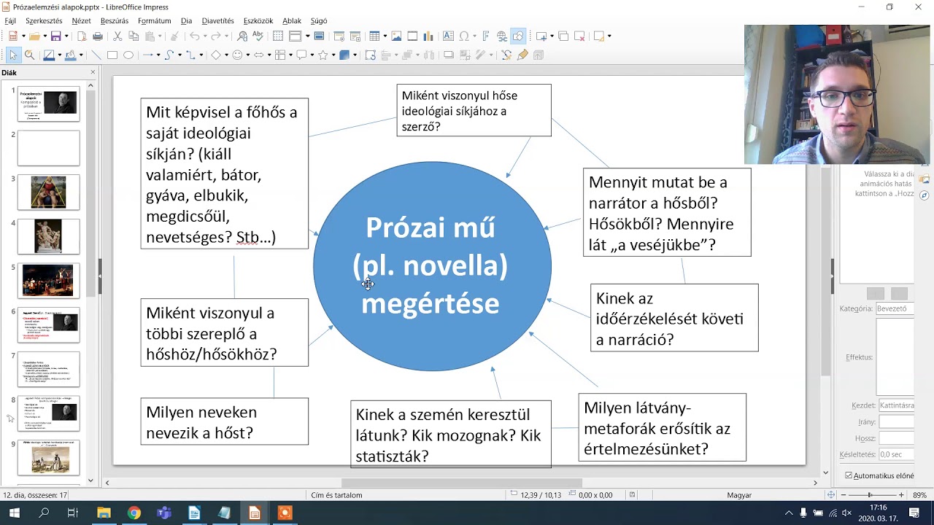The image size is (934, 525).
Task: Select the Zoom & Pan magnifier tool
Action: [29, 55]
